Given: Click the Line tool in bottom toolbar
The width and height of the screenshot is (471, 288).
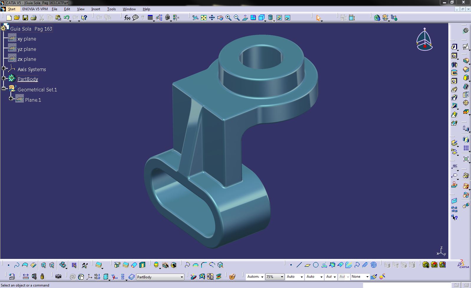Looking at the screenshot, I should click(299, 265).
